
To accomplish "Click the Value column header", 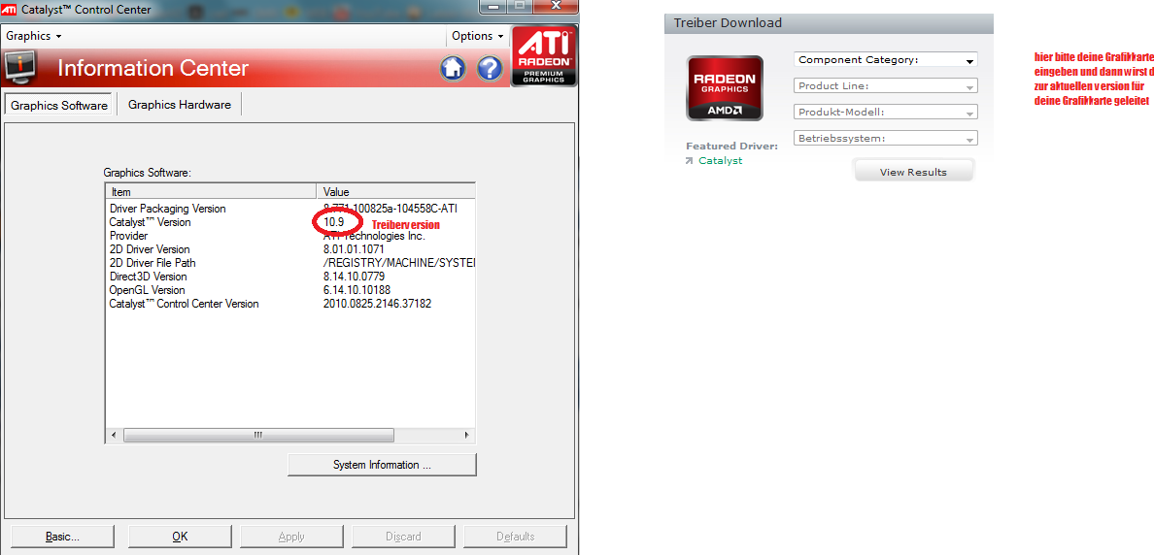I will pos(395,191).
